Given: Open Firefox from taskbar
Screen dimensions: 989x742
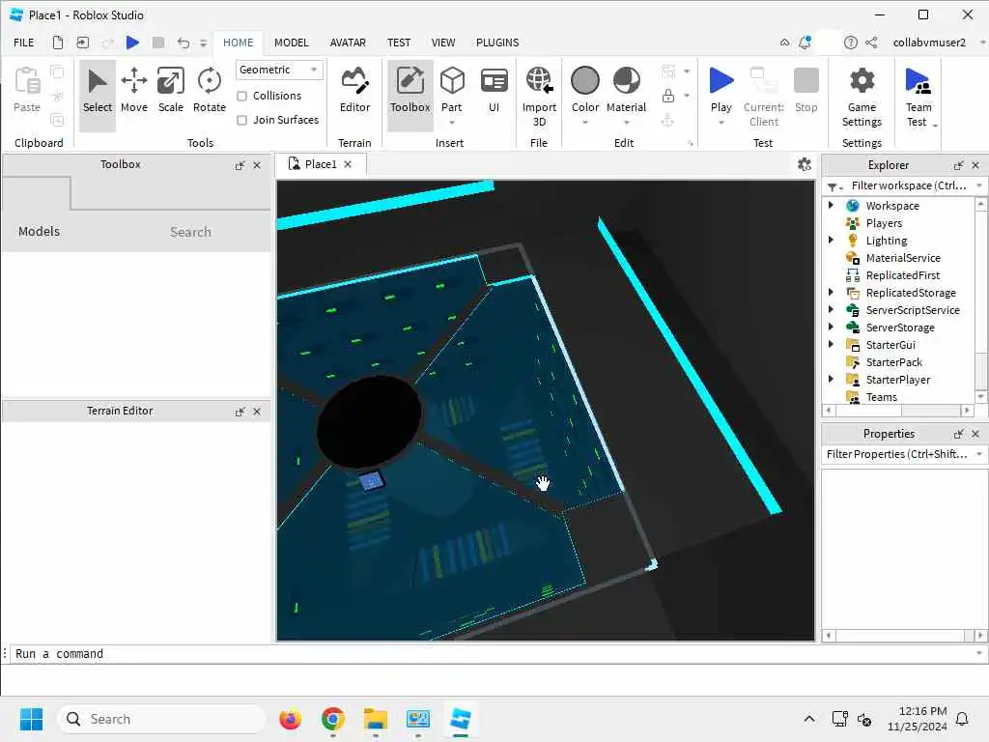Looking at the screenshot, I should pyautogui.click(x=290, y=719).
